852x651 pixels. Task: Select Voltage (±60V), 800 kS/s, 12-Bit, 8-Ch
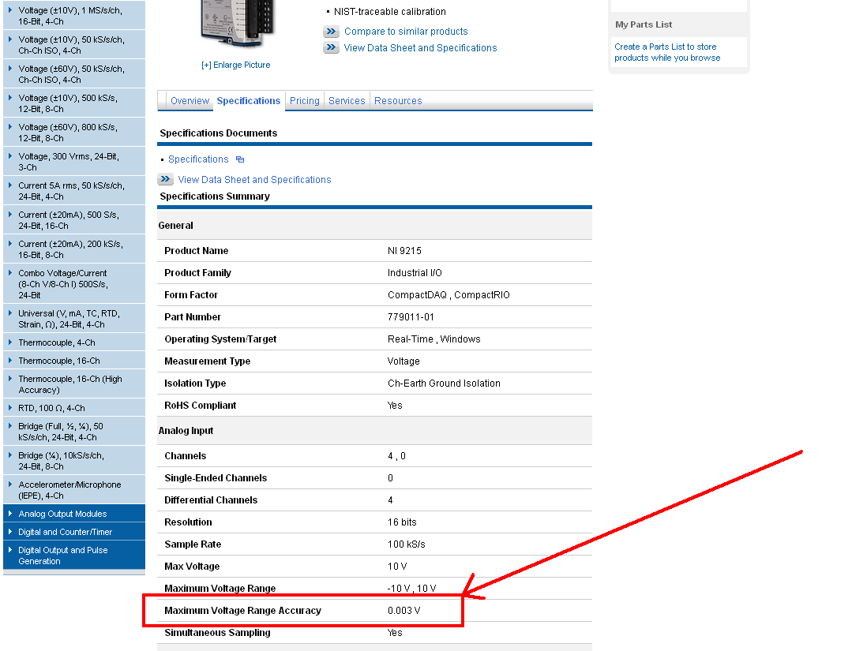point(74,133)
